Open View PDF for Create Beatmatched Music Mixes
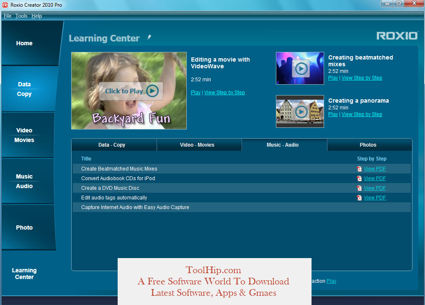 coord(375,169)
